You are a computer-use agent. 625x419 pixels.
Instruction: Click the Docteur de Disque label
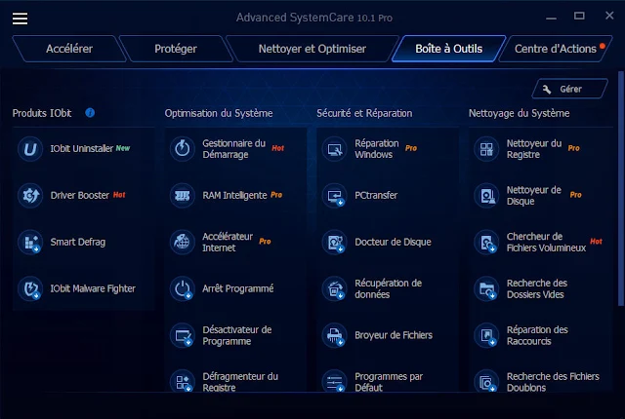[393, 242]
